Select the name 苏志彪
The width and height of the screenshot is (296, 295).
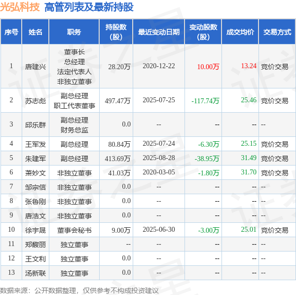coord(36,101)
